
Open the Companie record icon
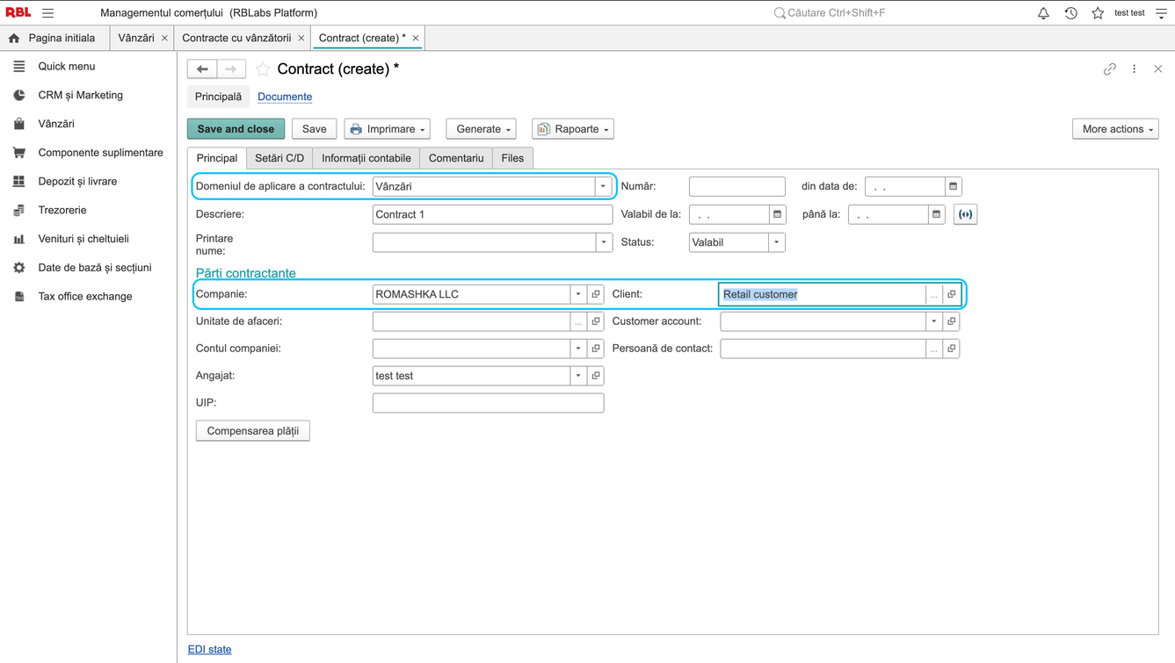point(596,294)
